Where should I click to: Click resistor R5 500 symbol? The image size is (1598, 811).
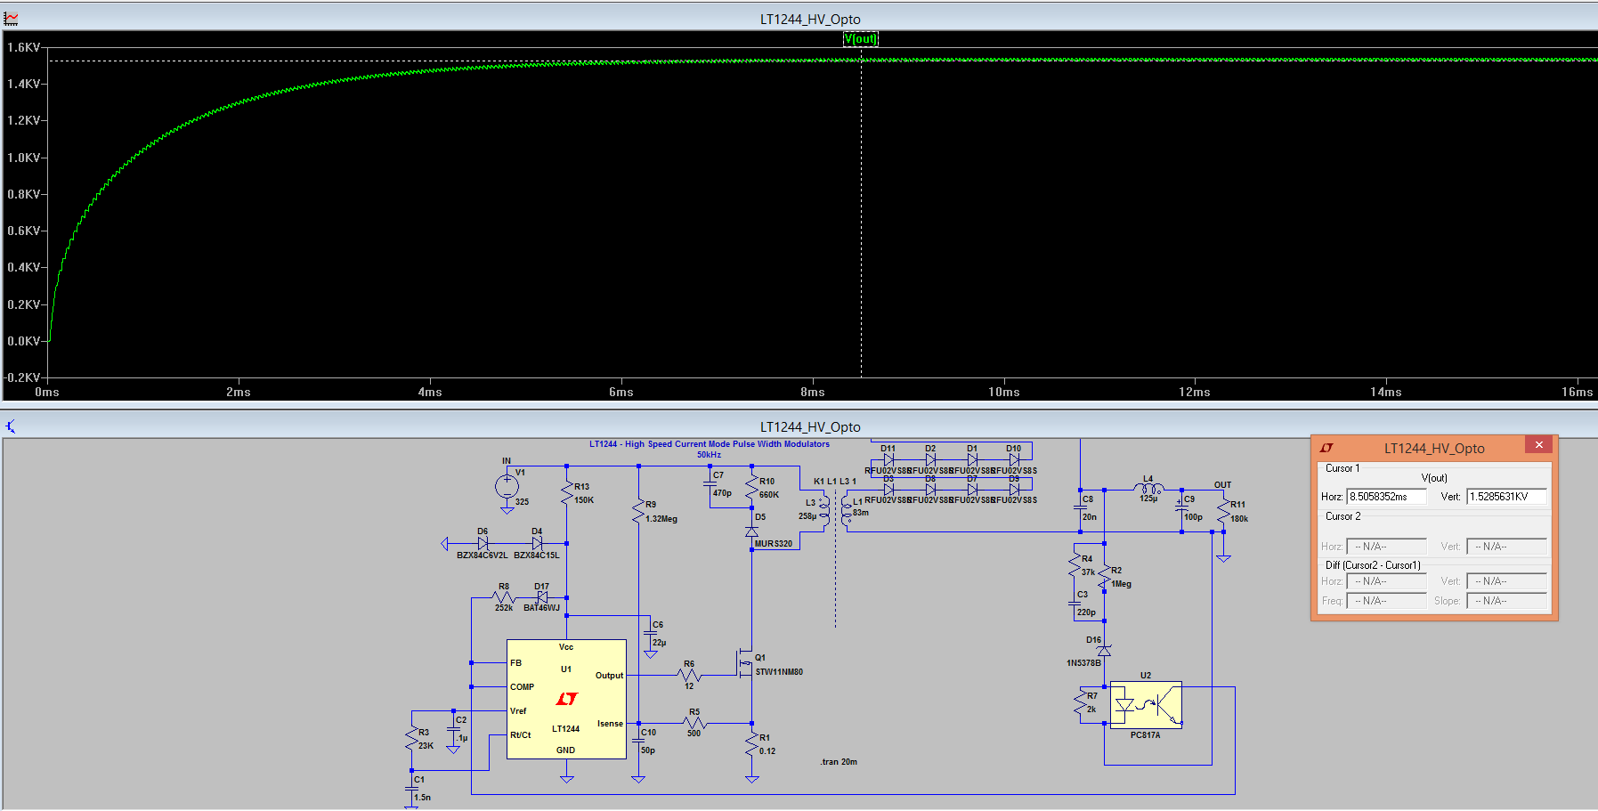pos(694,723)
